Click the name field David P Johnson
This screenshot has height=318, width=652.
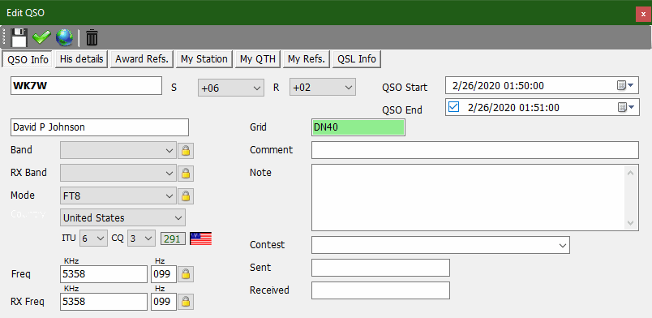pos(100,127)
